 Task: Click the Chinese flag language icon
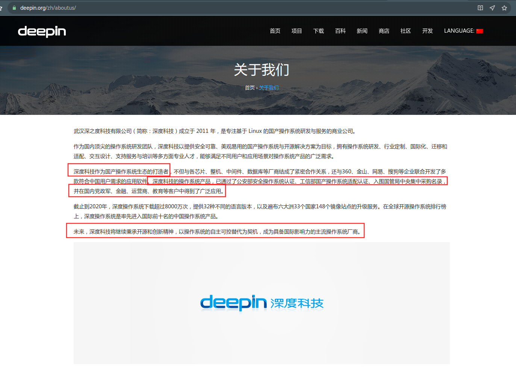[x=480, y=31]
